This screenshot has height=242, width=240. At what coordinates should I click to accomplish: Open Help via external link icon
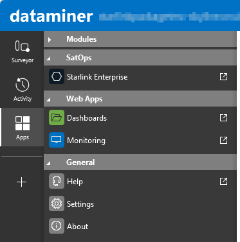[x=223, y=181]
